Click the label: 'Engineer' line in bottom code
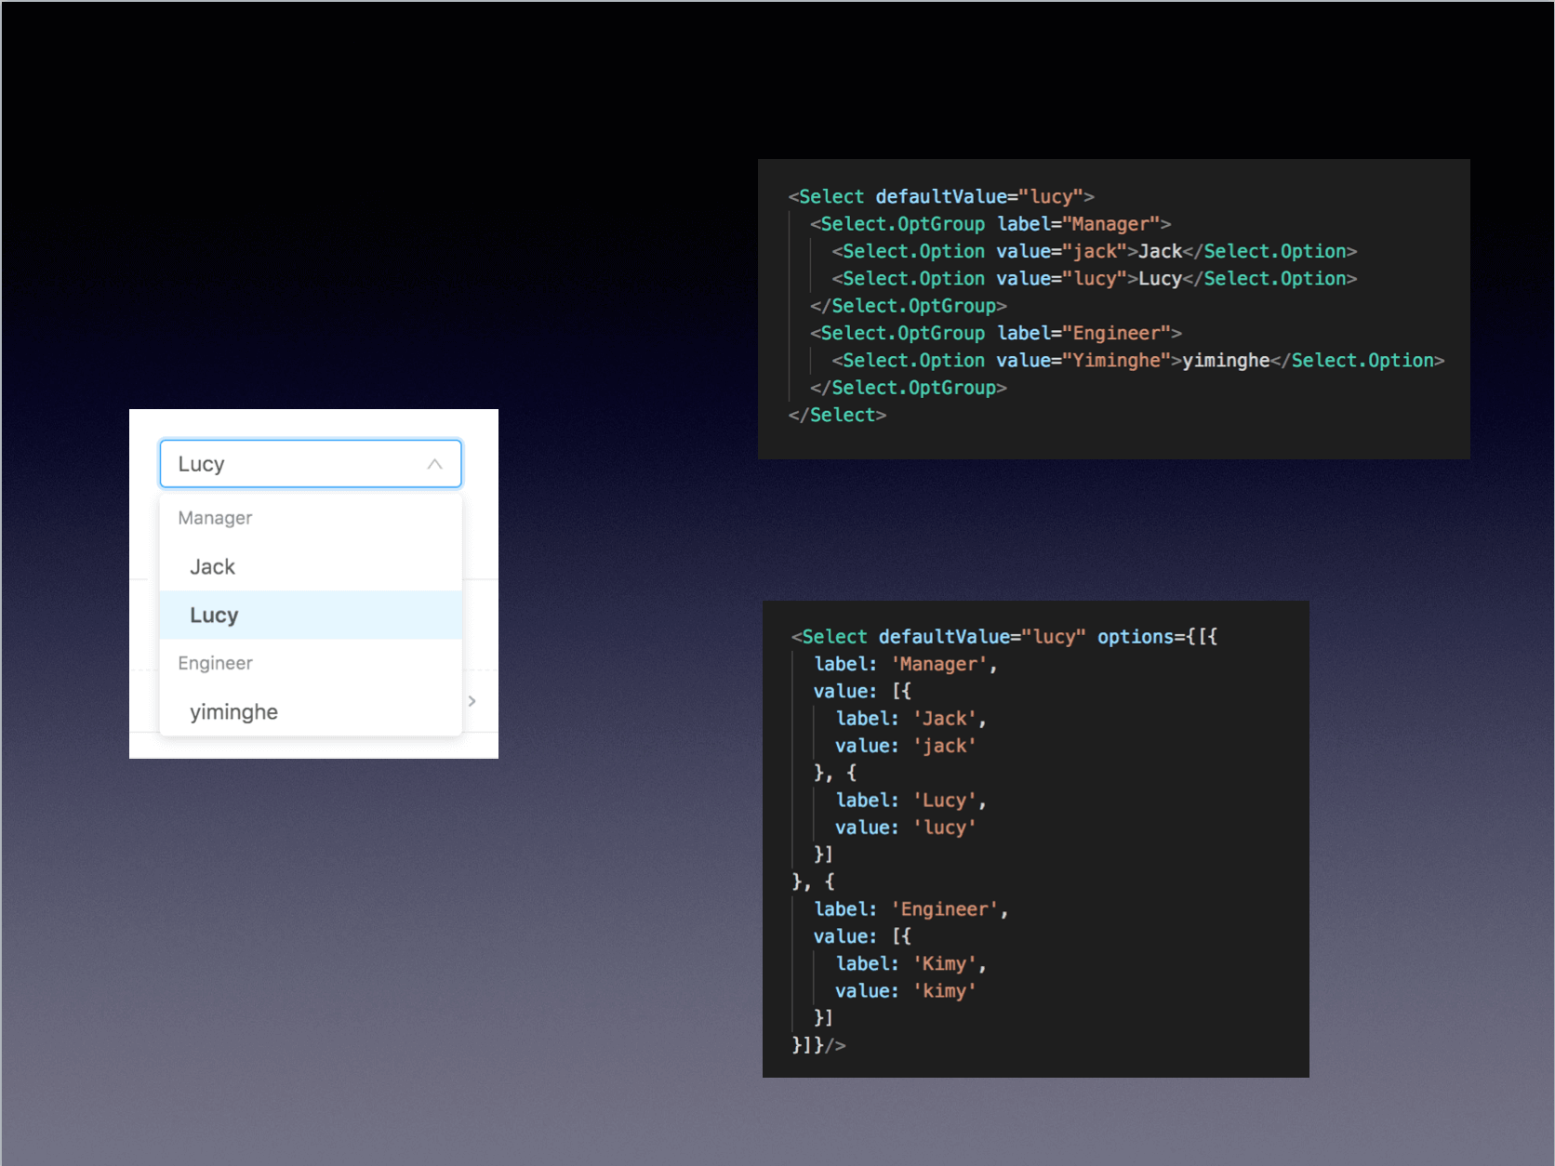Image resolution: width=1555 pixels, height=1166 pixels. click(910, 909)
